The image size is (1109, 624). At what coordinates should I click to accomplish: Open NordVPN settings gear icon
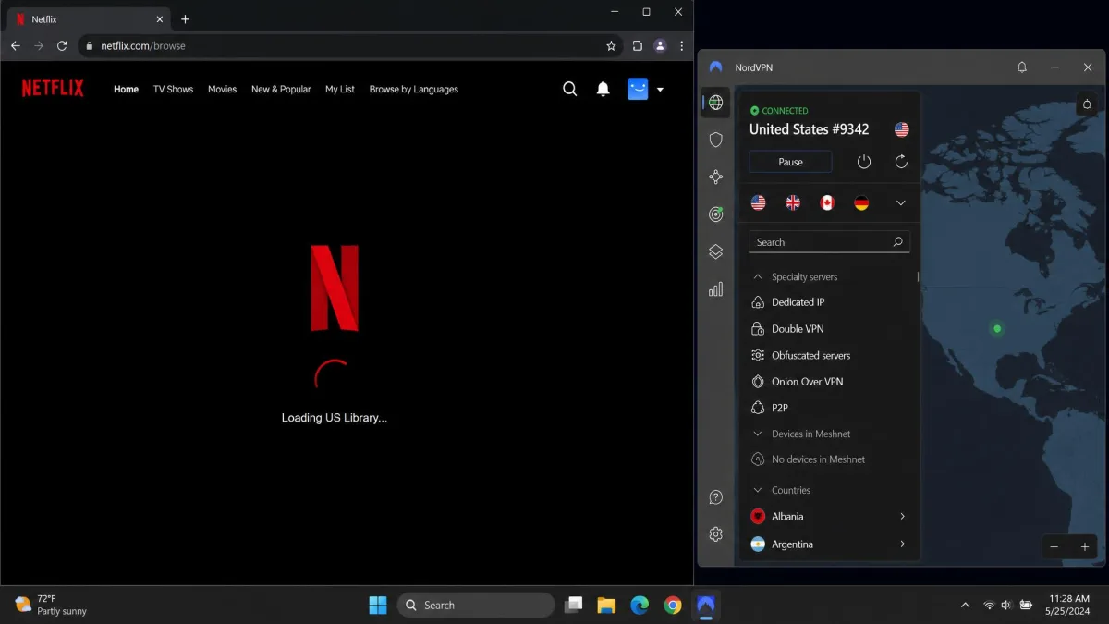pos(715,534)
